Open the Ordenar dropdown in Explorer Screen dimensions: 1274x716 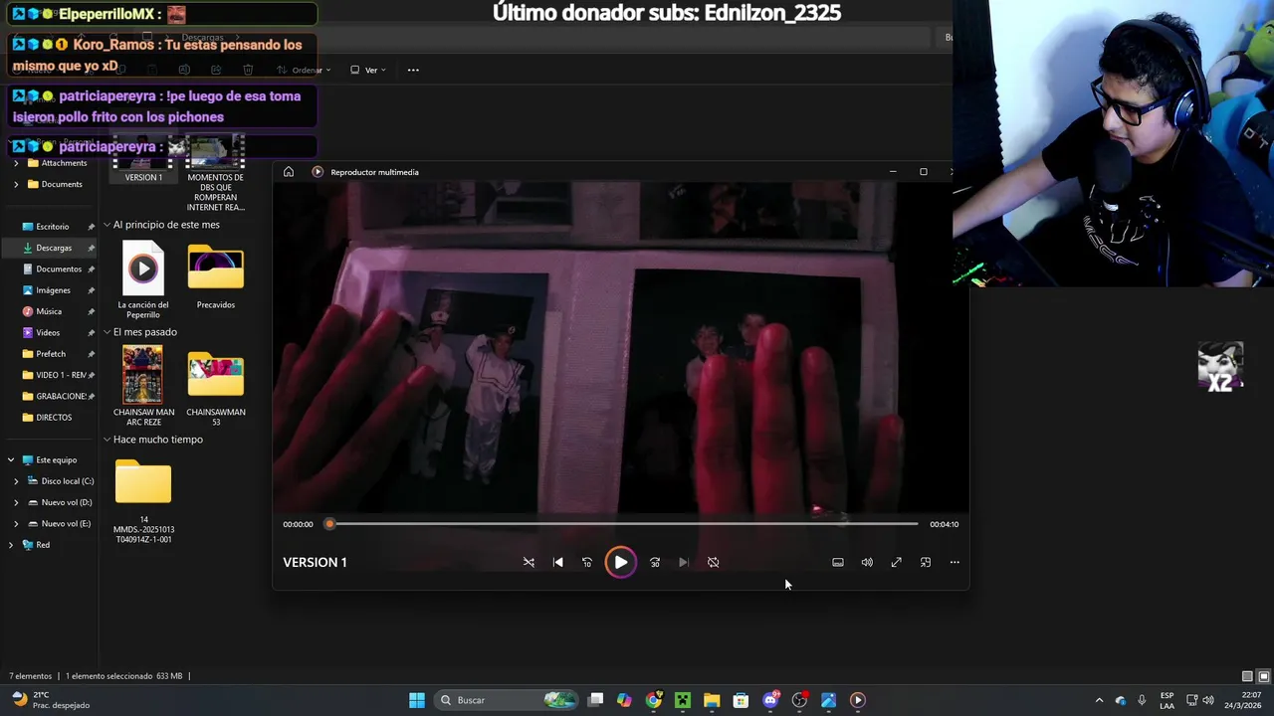pos(305,70)
